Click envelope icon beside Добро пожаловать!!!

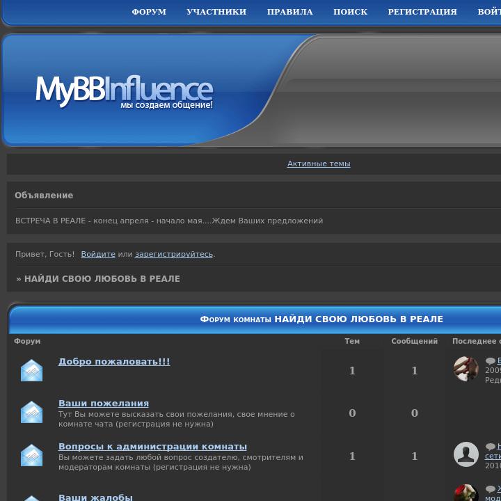tap(31, 370)
